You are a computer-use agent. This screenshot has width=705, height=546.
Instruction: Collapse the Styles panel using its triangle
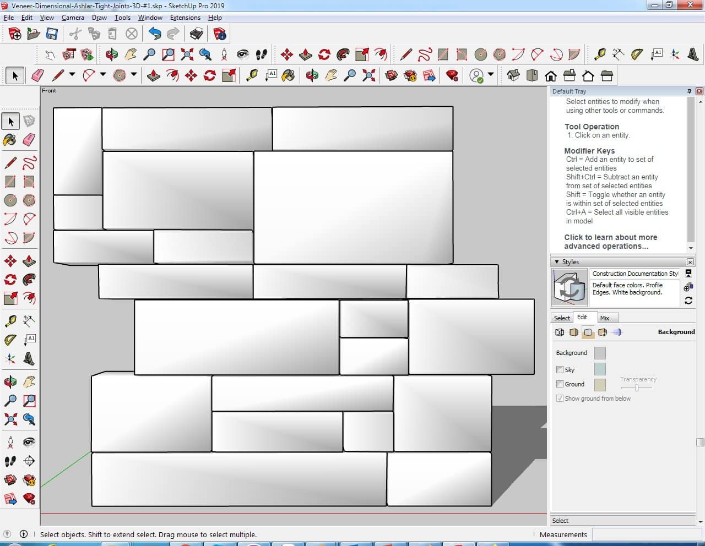[557, 262]
